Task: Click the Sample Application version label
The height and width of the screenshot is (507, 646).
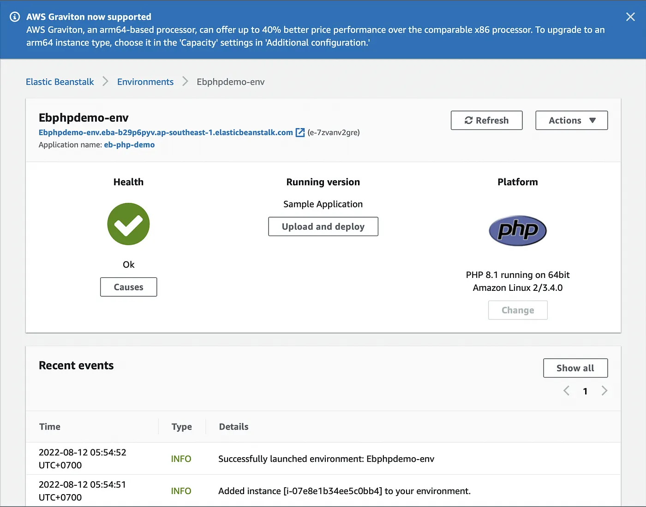Action: tap(323, 204)
